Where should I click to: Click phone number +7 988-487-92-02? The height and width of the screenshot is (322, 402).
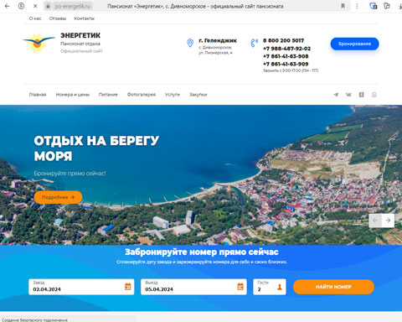286,49
